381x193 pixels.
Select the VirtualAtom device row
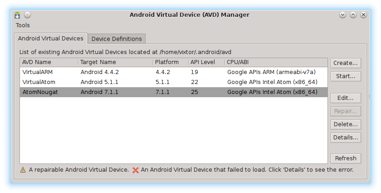coord(174,82)
